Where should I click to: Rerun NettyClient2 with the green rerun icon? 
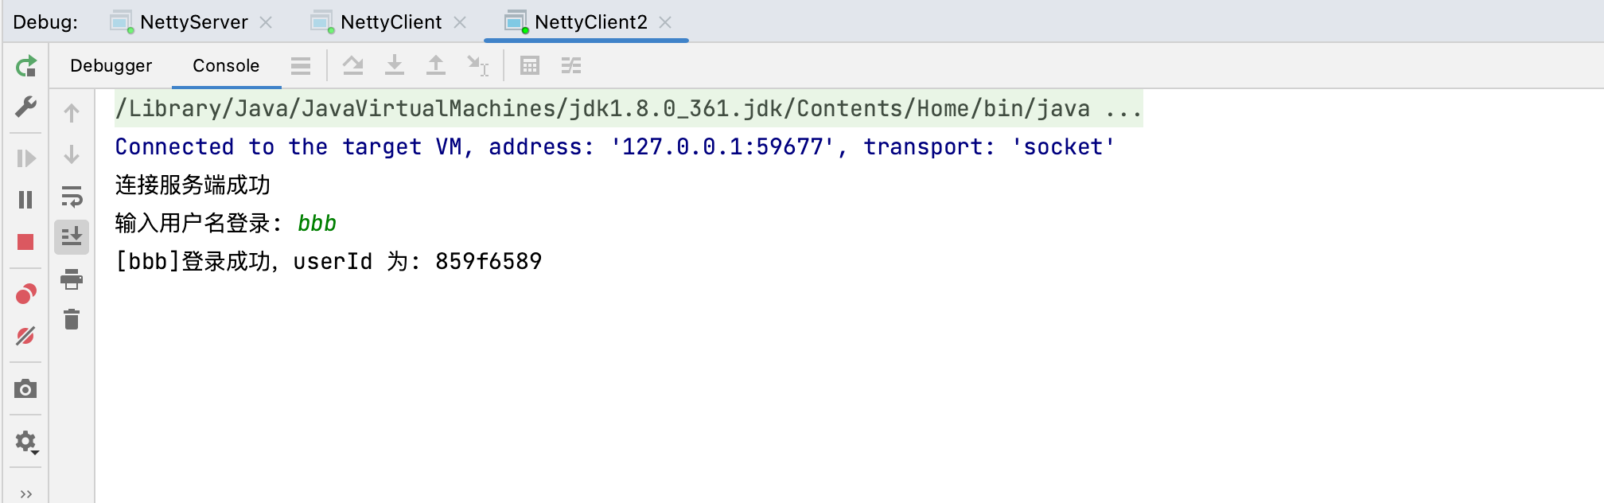coord(25,66)
